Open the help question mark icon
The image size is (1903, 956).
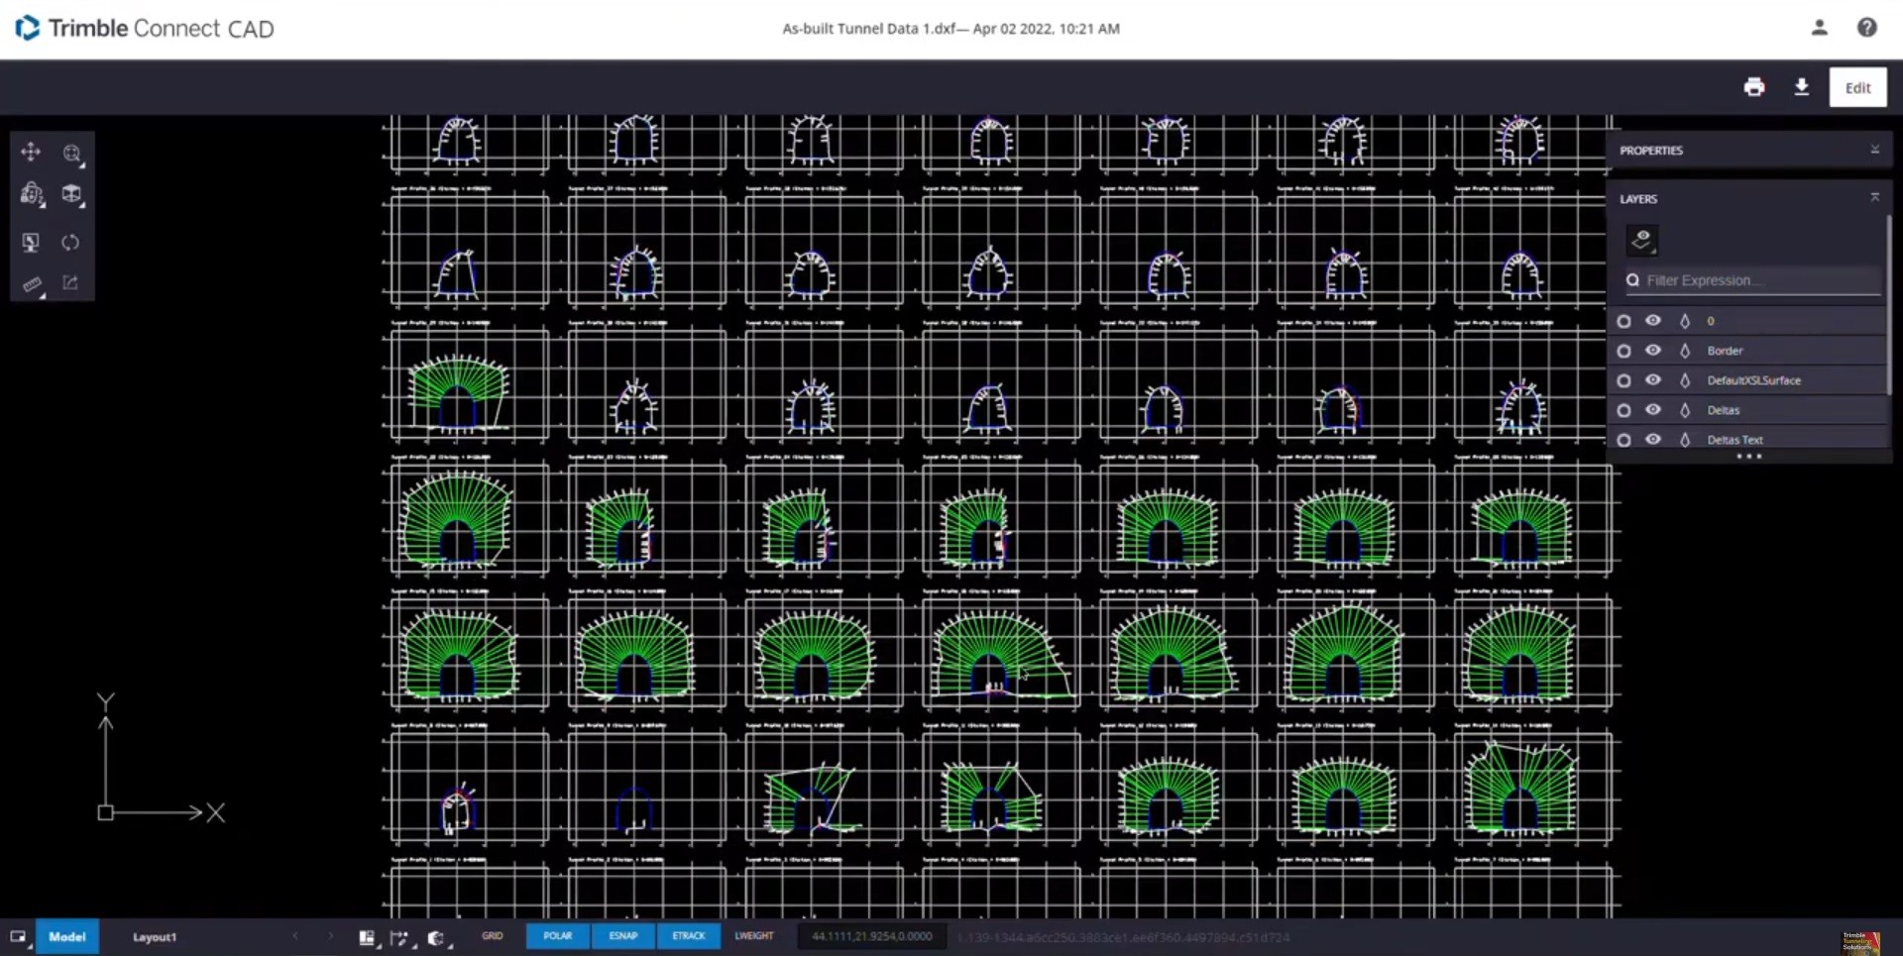pyautogui.click(x=1866, y=28)
